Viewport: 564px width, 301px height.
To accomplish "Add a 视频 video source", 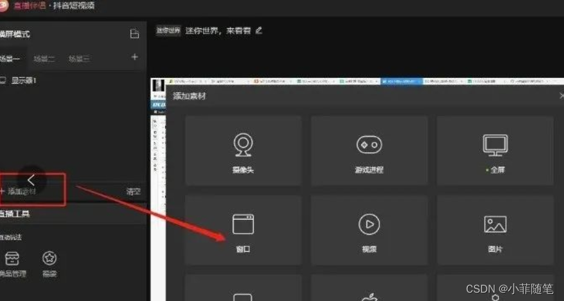I will coord(369,230).
